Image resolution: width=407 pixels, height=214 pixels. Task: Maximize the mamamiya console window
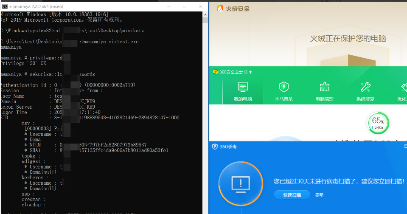point(185,6)
